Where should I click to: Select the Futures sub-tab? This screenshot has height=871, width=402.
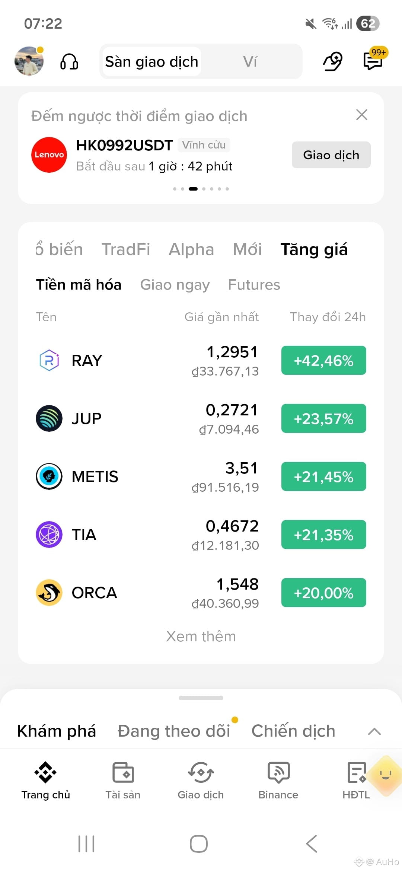(x=254, y=285)
